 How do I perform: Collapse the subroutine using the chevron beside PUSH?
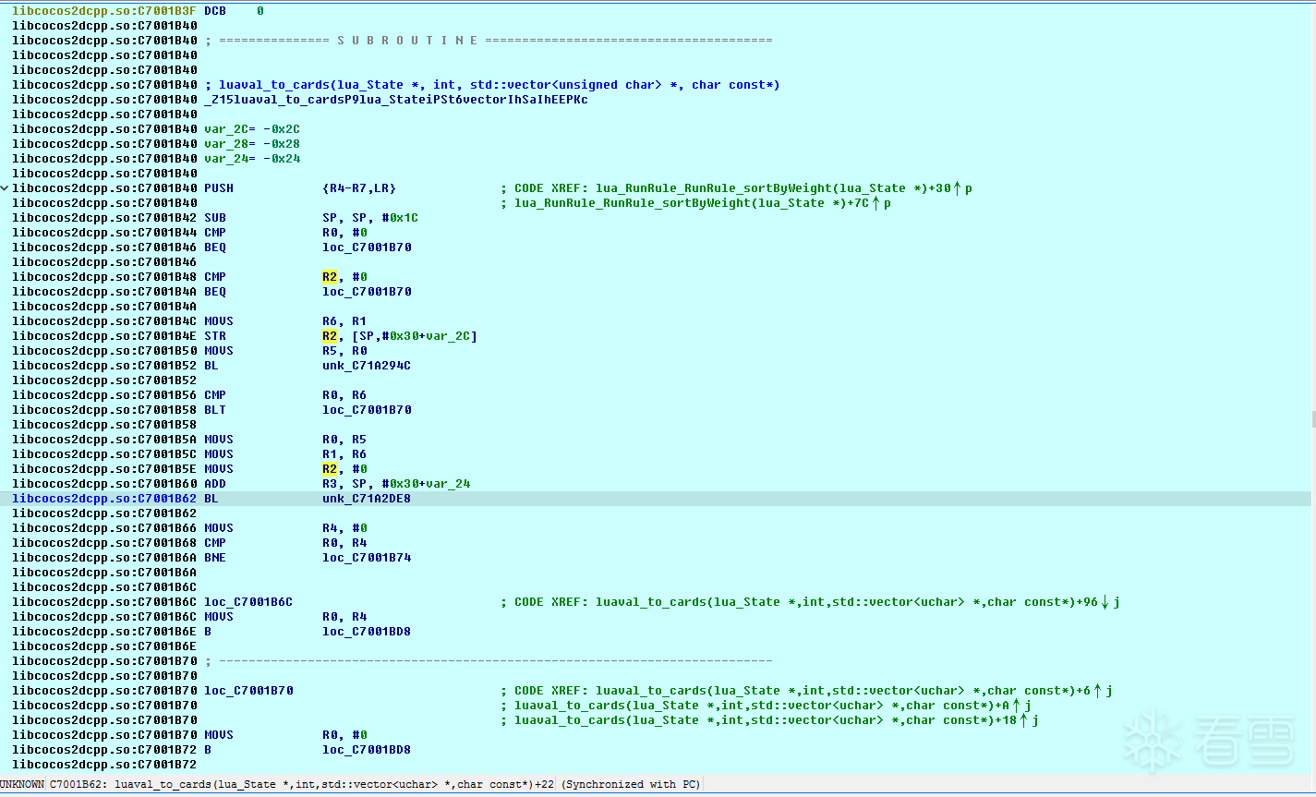click(5, 188)
